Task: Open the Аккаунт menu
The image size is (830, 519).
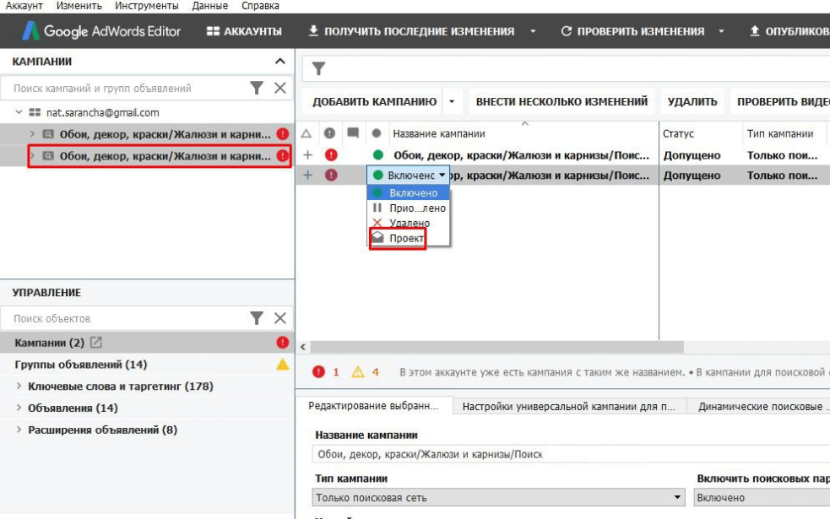Action: click(x=24, y=6)
